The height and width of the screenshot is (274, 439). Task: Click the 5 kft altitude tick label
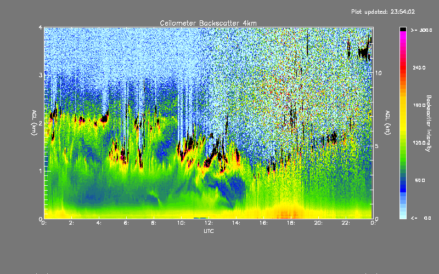pyautogui.click(x=377, y=146)
